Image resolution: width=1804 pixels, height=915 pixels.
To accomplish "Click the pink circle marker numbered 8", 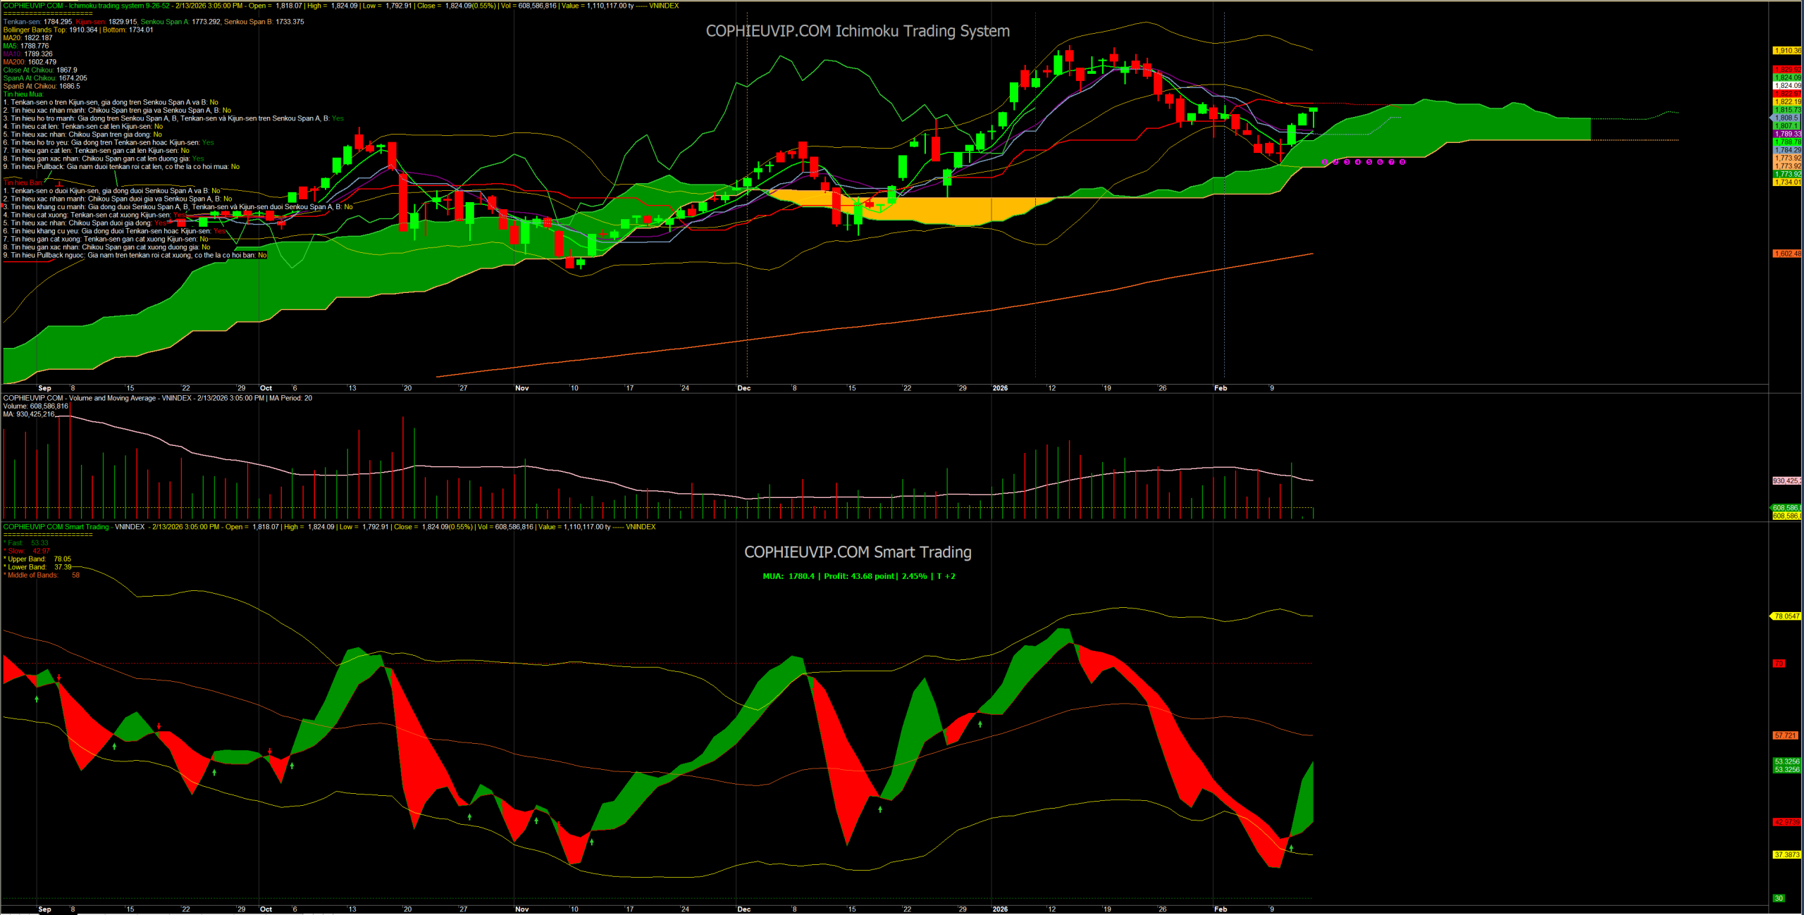I will pyautogui.click(x=1402, y=162).
